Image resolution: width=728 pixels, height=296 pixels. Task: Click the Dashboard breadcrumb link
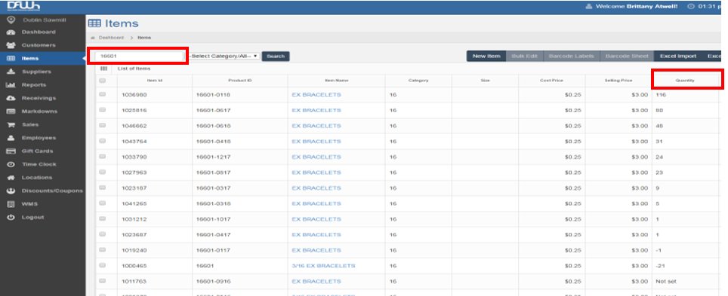(x=111, y=38)
